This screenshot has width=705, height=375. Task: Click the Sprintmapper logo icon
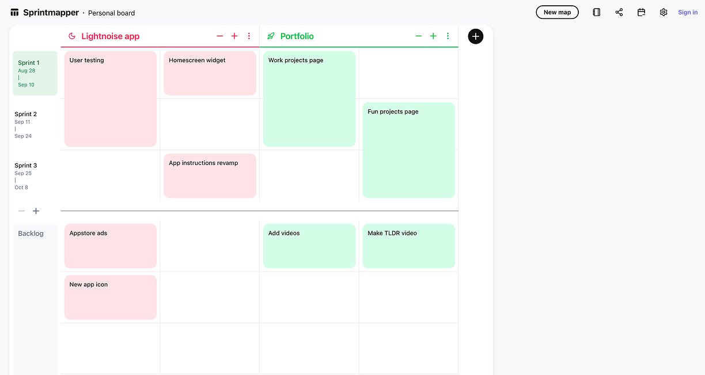(15, 13)
